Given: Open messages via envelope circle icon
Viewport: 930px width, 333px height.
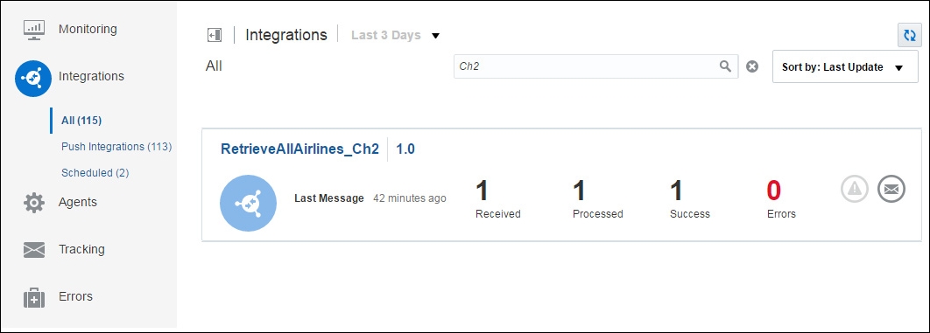Looking at the screenshot, I should [x=891, y=189].
